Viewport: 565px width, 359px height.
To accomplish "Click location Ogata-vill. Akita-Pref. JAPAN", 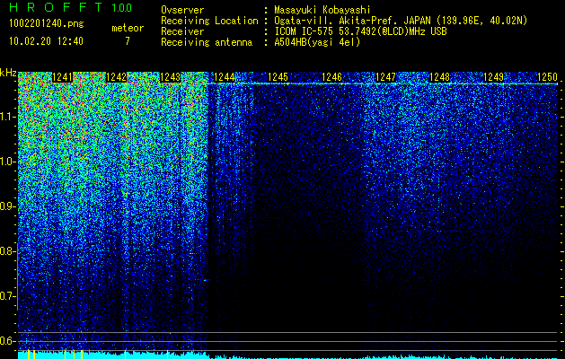I will (x=352, y=22).
